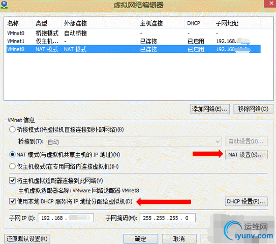276x244 pixels.
Task: Close the 虚拟网络编辑器 window
Action: pos(271,4)
